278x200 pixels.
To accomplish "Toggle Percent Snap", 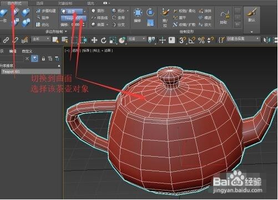I will 201,40.
